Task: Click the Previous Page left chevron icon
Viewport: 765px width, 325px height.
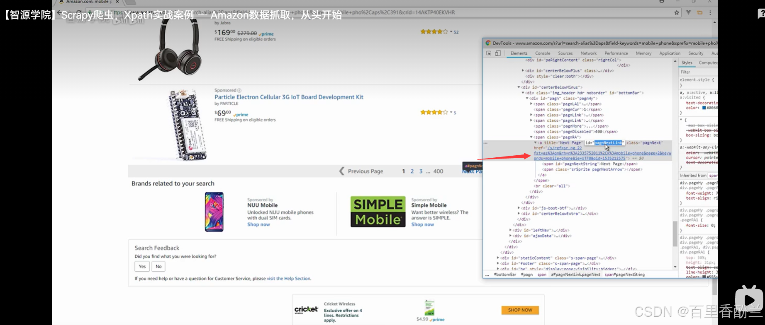Action: pos(342,171)
